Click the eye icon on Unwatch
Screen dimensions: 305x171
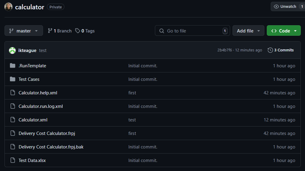pos(276,7)
